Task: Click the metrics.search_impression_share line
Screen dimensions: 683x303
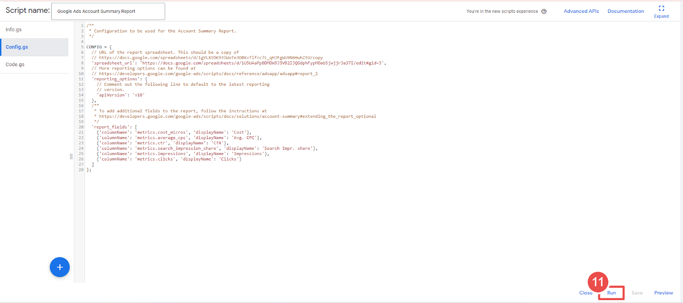Action: pos(207,148)
